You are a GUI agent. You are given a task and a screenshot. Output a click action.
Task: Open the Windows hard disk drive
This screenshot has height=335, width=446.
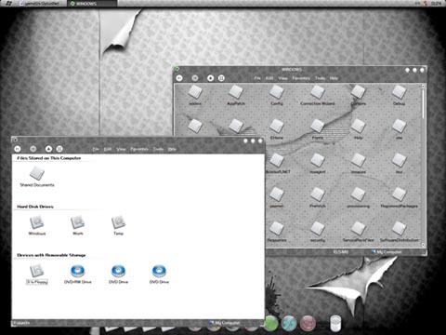[x=37, y=225]
